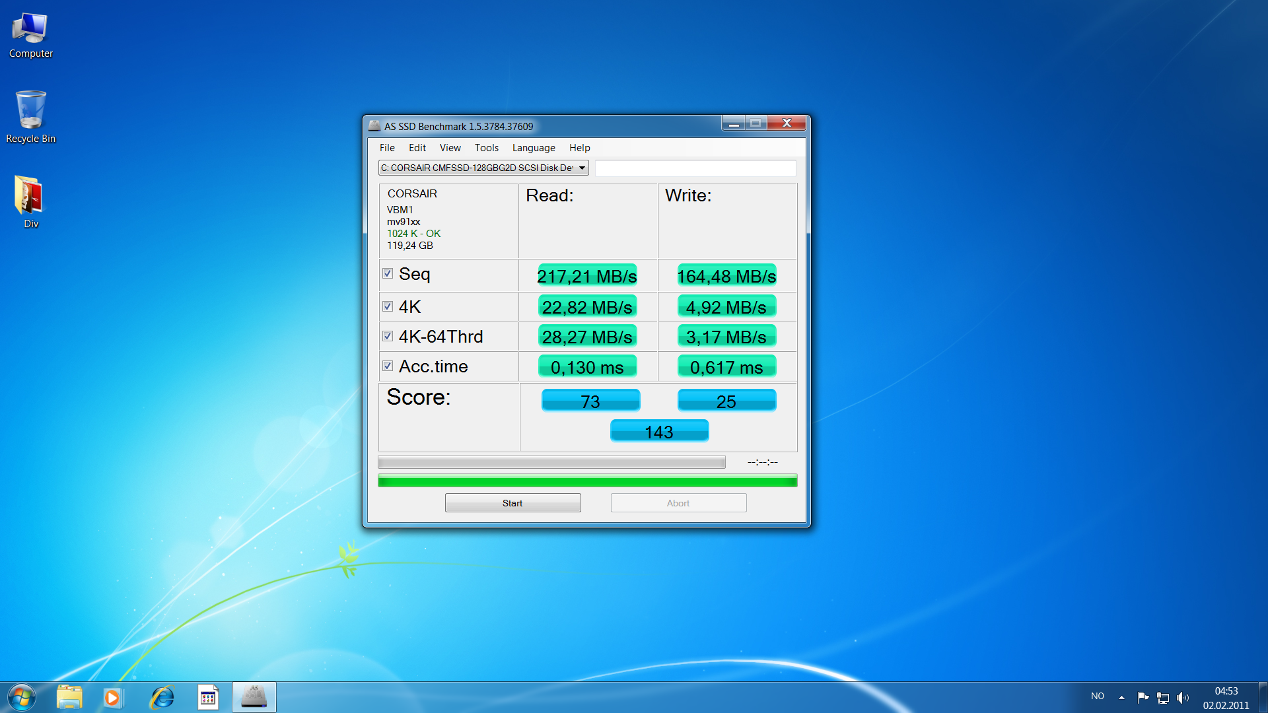Uncheck the Seq test checkbox

[388, 273]
